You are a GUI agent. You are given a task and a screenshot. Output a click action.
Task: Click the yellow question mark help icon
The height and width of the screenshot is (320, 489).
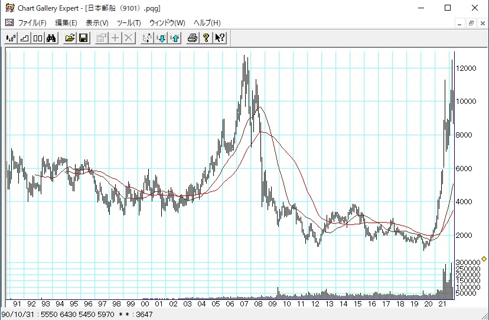click(206, 38)
